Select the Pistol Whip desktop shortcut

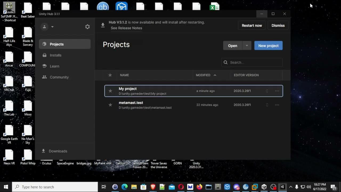28,157
